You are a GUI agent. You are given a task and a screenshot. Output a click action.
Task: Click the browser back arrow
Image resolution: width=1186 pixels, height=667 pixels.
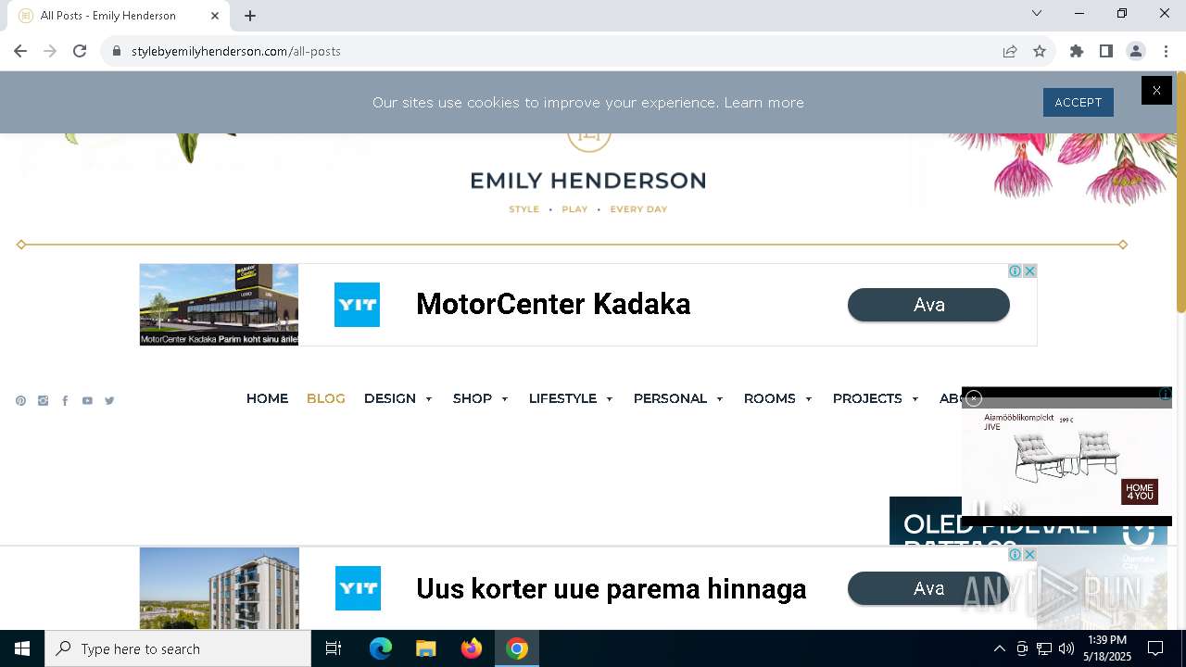click(20, 51)
